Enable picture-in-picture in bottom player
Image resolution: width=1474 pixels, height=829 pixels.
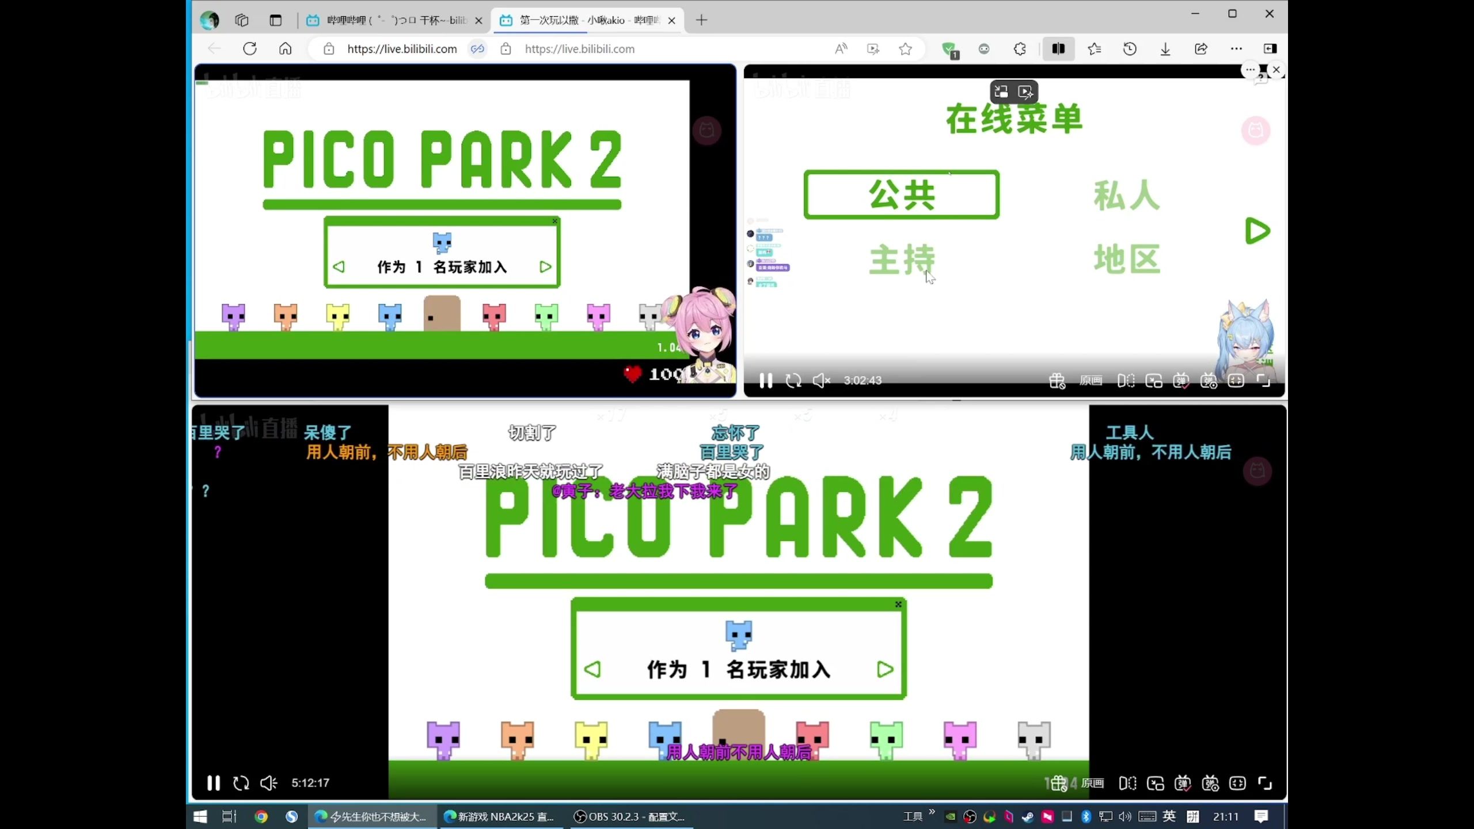click(1155, 783)
